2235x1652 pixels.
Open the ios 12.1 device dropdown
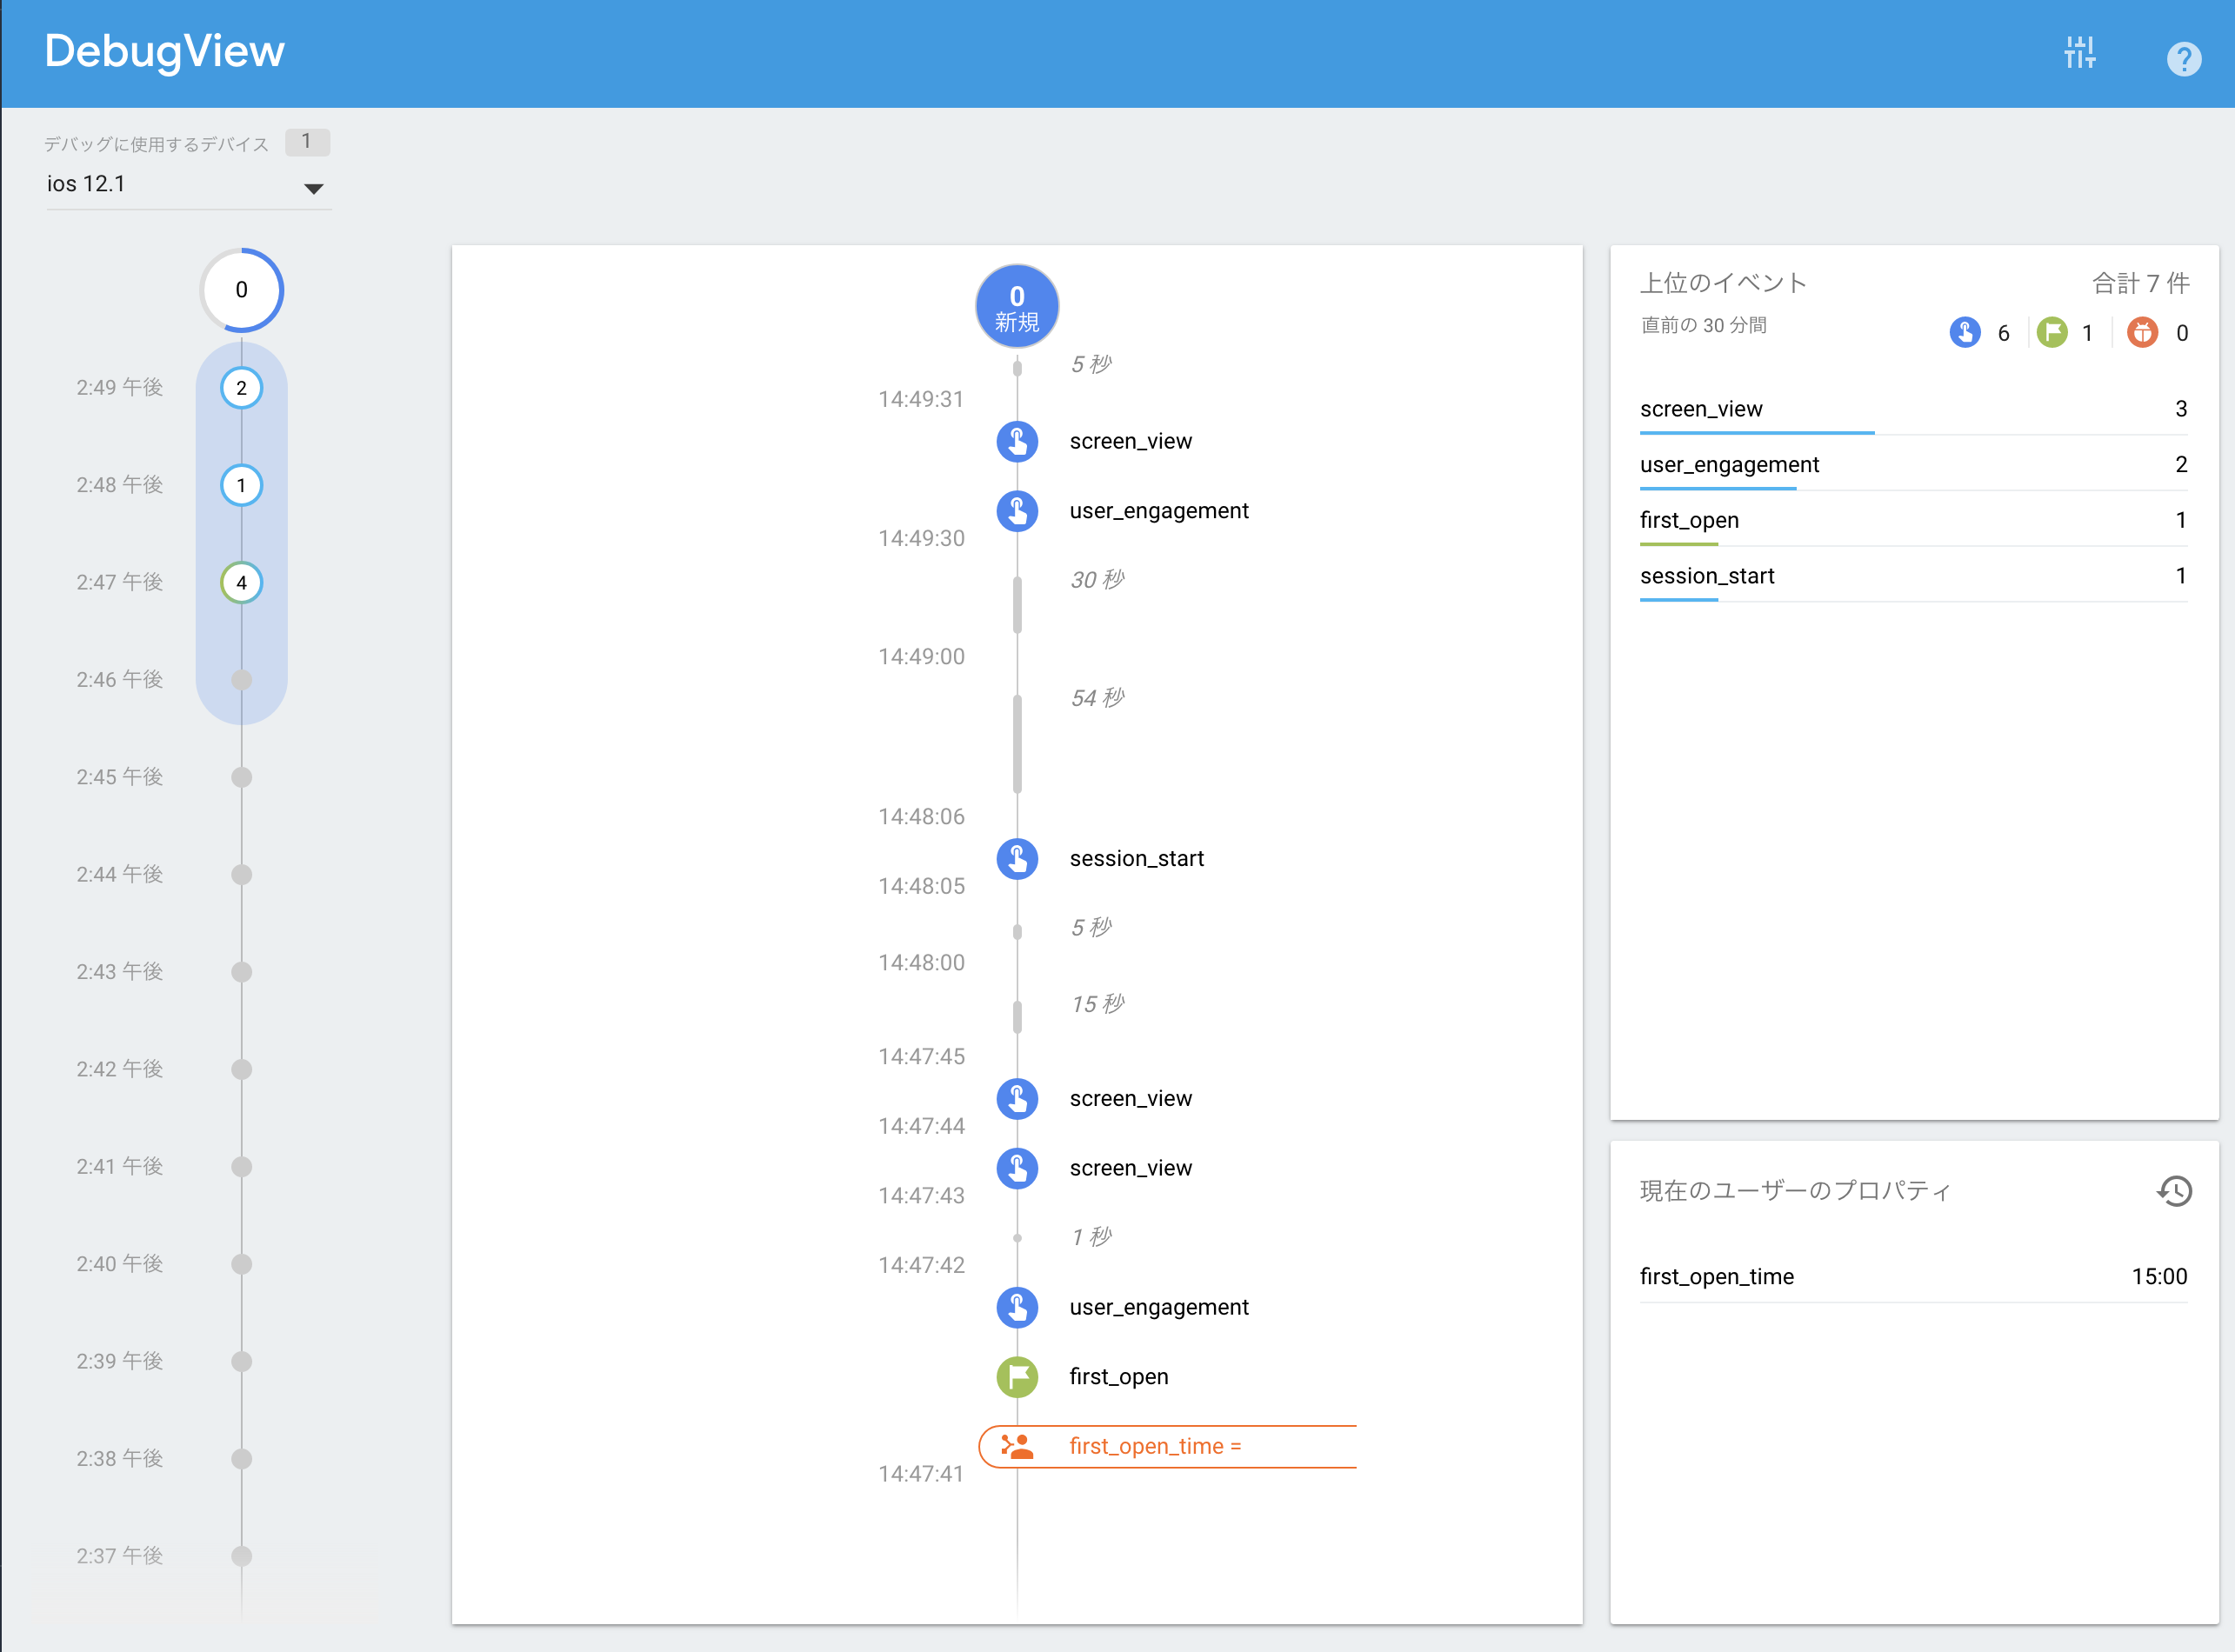(150, 183)
